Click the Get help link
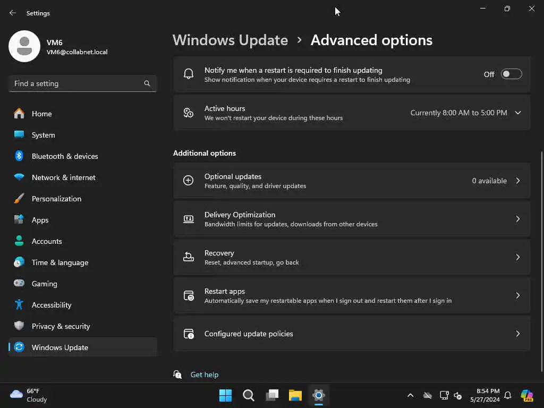The image size is (544, 408). pyautogui.click(x=205, y=375)
